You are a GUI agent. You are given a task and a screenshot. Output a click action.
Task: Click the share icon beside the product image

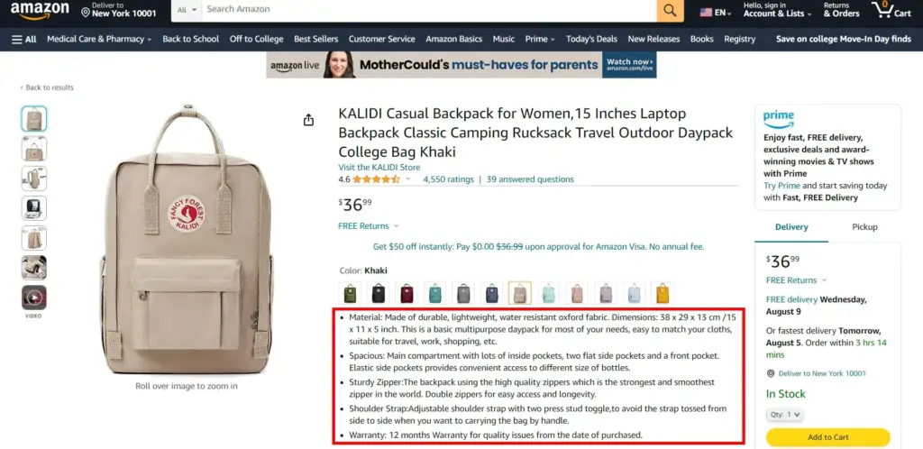308,120
